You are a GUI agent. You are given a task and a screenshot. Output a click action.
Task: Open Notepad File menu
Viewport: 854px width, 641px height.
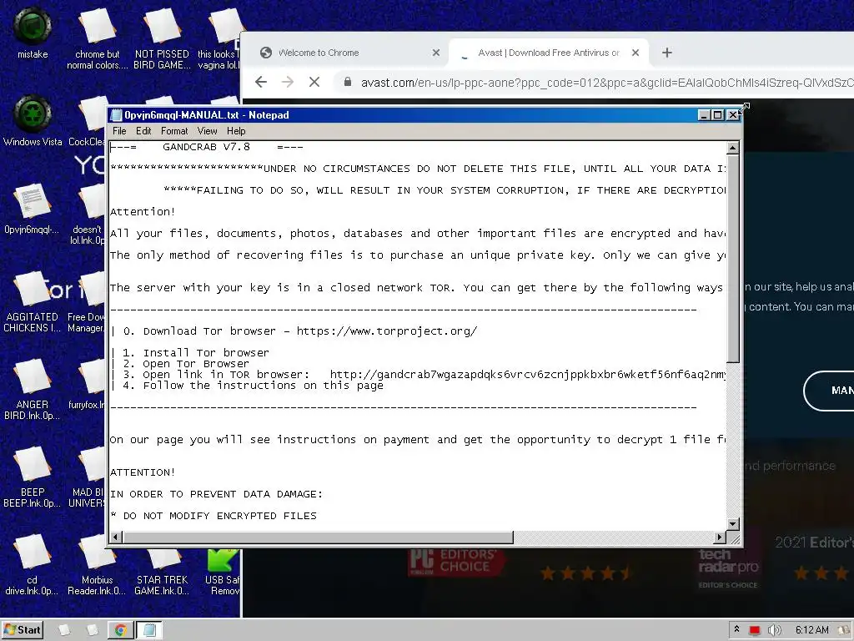[119, 131]
